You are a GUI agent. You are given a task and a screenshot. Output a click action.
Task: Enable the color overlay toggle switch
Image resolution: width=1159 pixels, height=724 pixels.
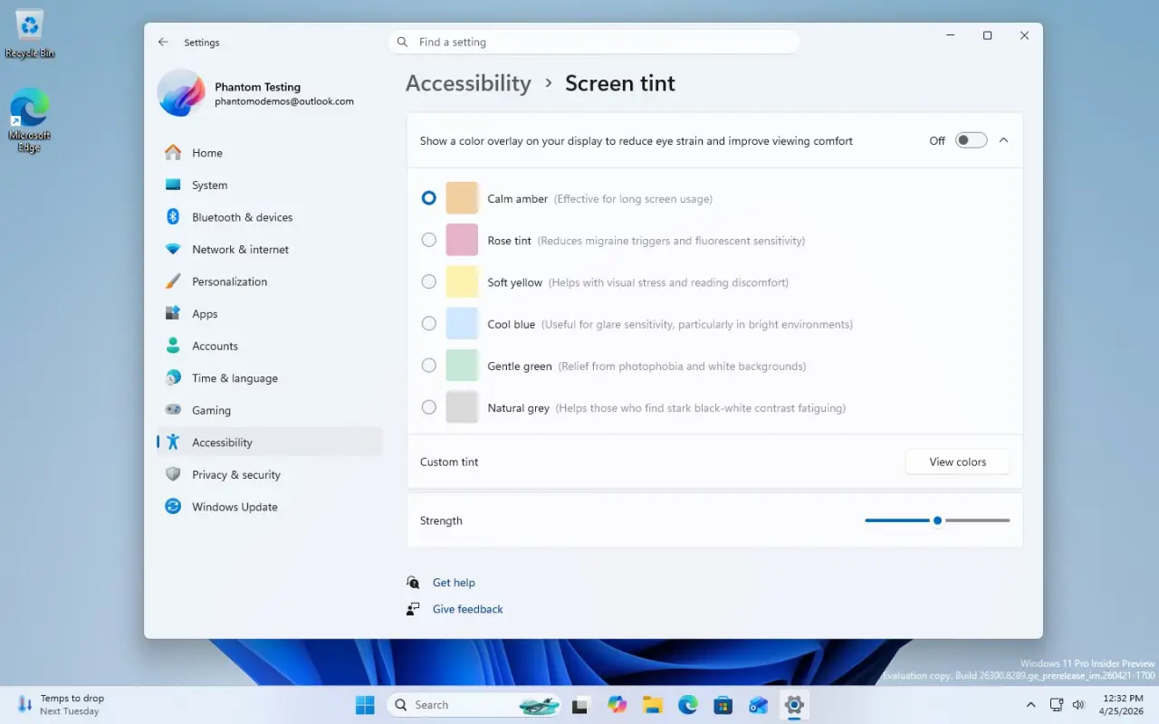[970, 140]
